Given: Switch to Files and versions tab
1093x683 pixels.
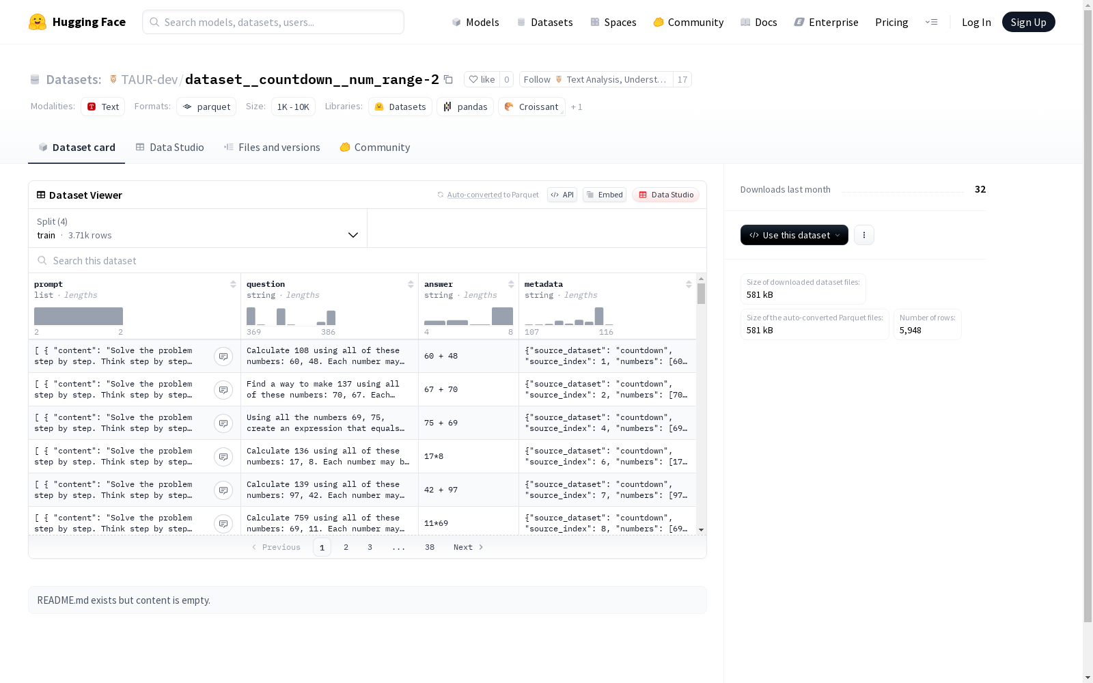Looking at the screenshot, I should [272, 148].
